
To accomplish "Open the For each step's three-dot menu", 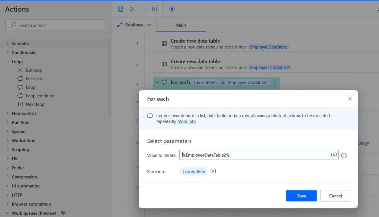I will pyautogui.click(x=274, y=83).
